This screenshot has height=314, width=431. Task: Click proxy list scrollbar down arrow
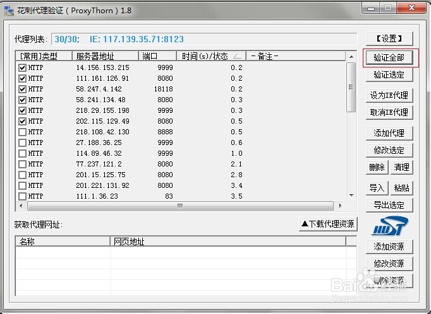pyautogui.click(x=351, y=195)
